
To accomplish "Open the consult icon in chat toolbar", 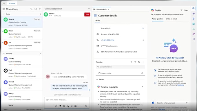I will click(x=68, y=106).
